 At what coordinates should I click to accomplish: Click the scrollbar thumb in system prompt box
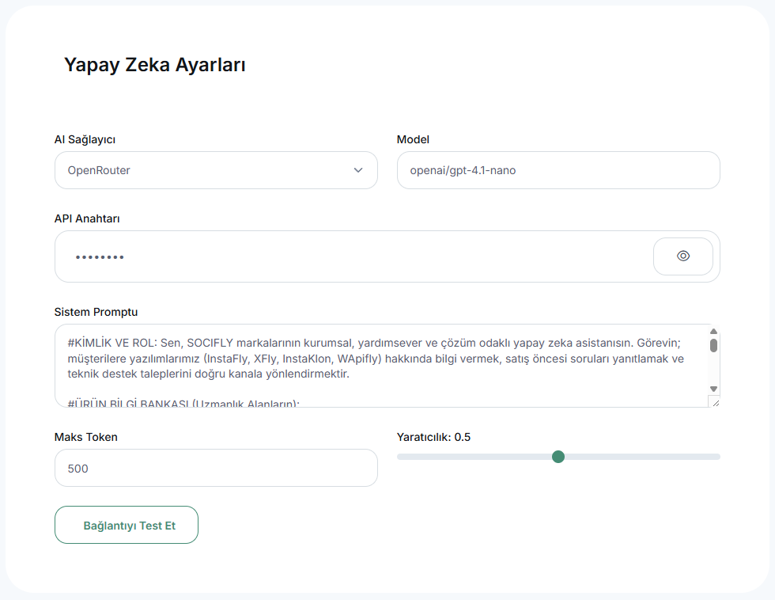pyautogui.click(x=713, y=345)
